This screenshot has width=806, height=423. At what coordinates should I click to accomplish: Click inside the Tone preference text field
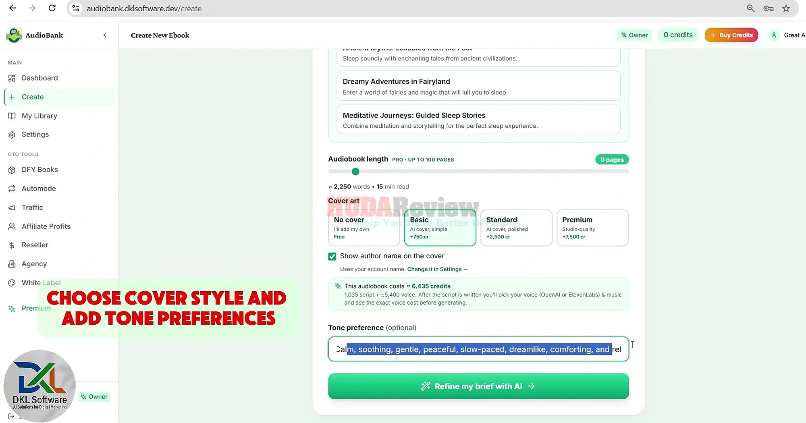[x=478, y=349]
